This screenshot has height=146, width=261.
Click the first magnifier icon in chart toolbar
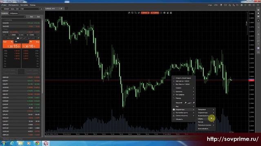coord(129,13)
